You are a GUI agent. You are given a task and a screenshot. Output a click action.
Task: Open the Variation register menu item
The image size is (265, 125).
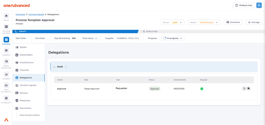[x=28, y=85]
